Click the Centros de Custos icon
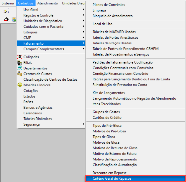Image resolution: width=186 pixels, height=182 pixels. pos(20,74)
